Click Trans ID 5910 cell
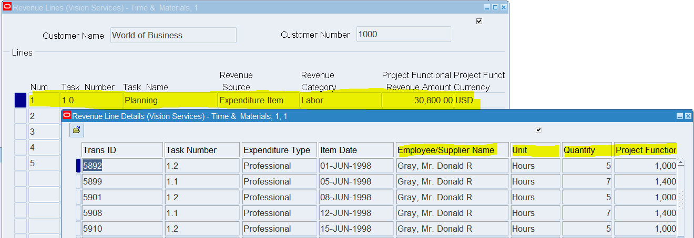 pos(122,229)
